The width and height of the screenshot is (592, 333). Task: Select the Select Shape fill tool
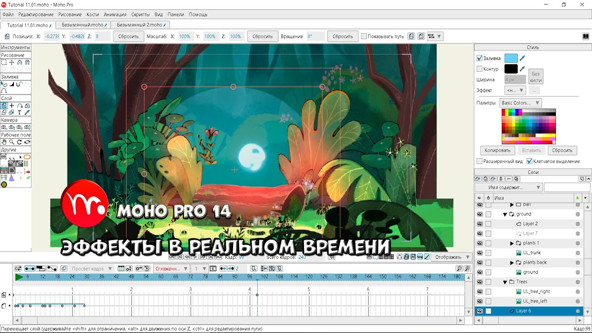(4, 84)
